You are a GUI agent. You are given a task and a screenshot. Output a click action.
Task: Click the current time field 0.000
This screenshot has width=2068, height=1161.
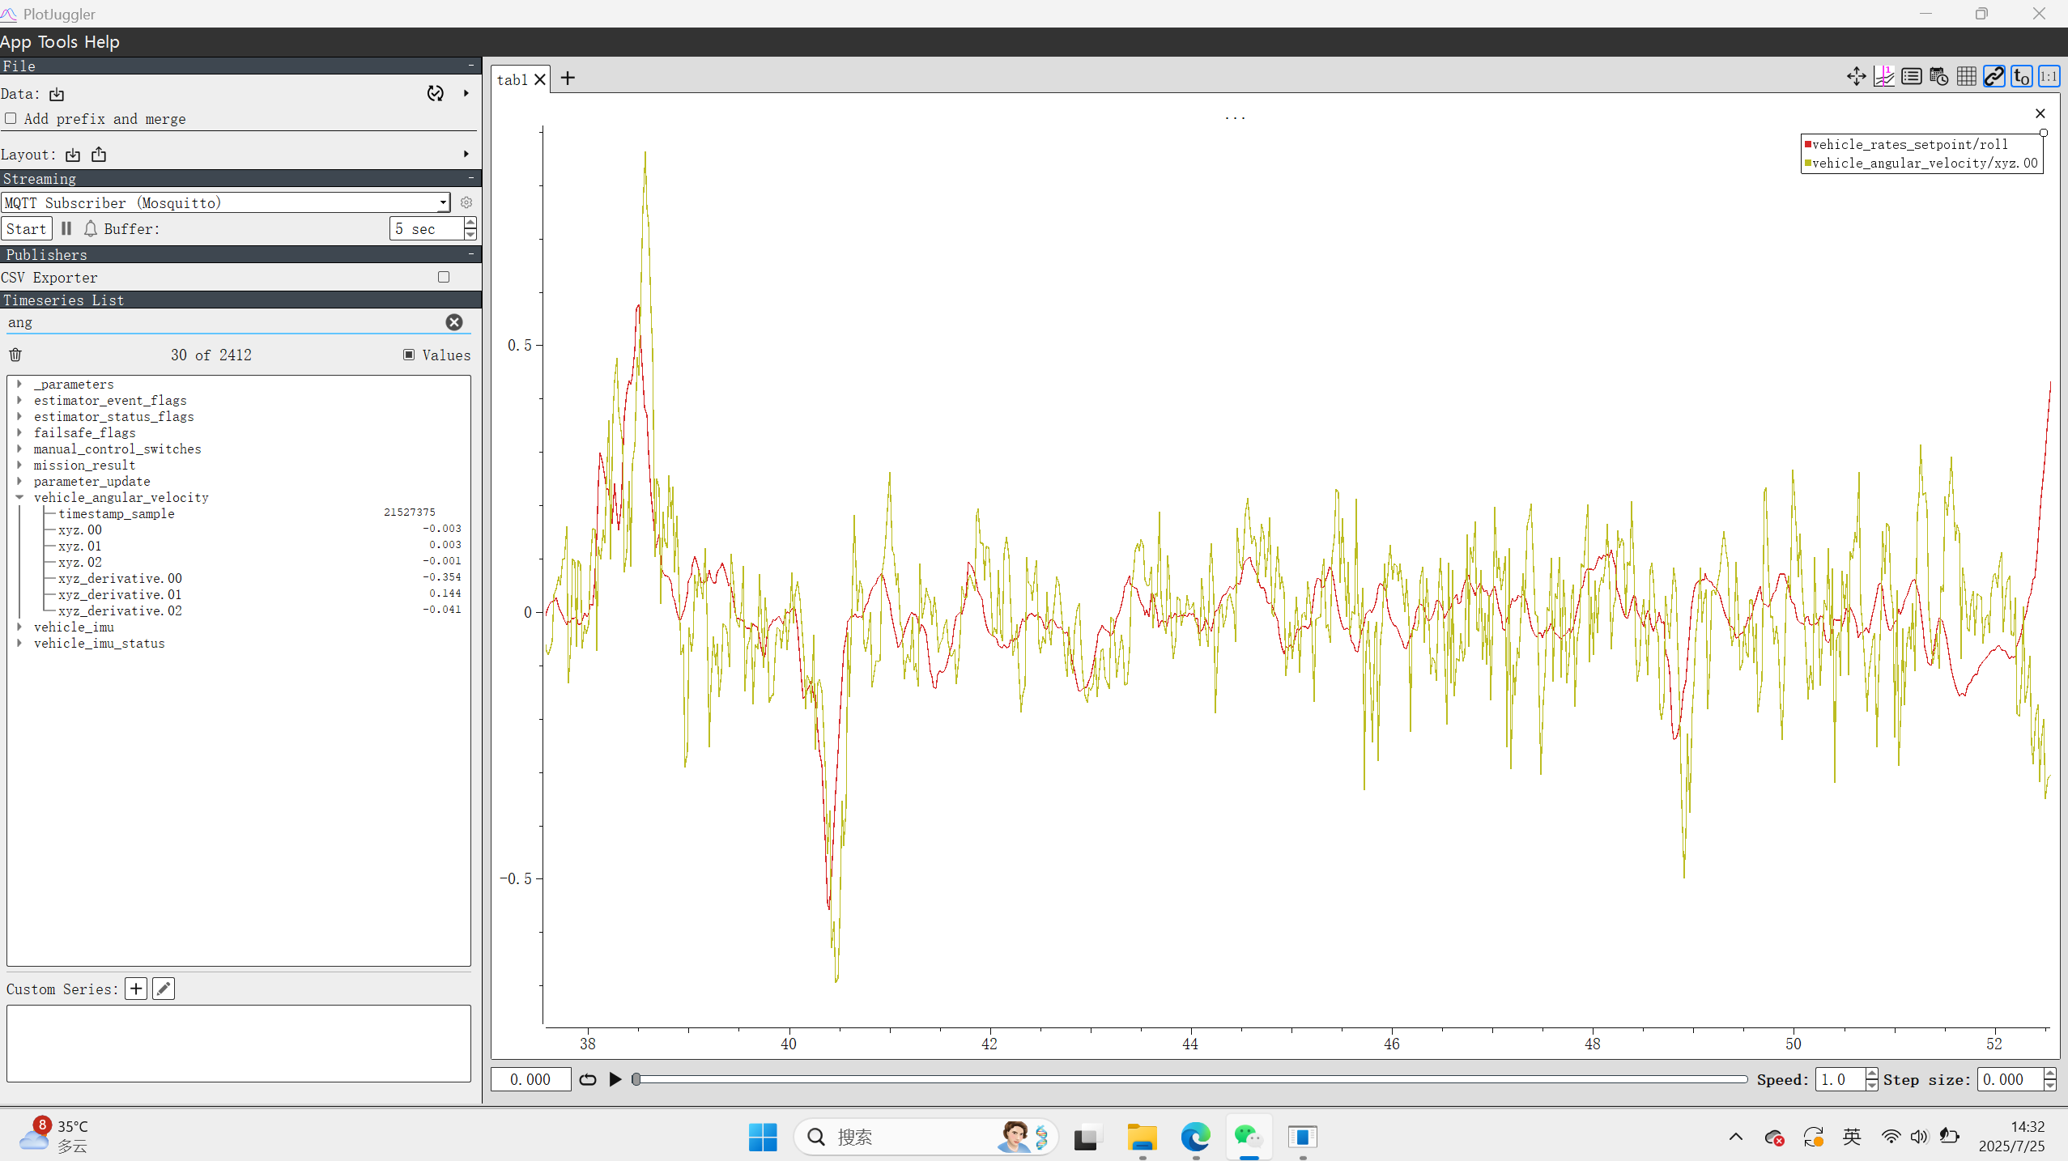[531, 1080]
